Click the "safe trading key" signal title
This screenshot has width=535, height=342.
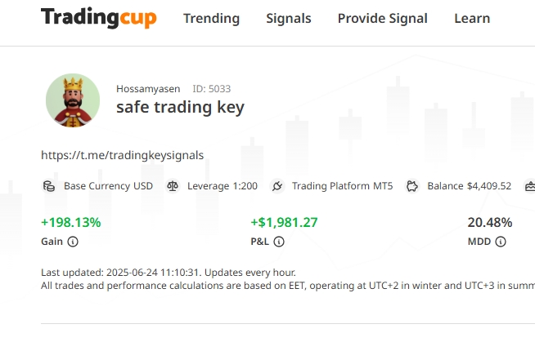pyautogui.click(x=180, y=107)
